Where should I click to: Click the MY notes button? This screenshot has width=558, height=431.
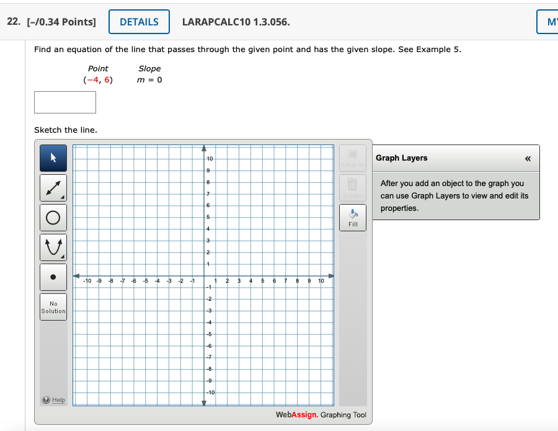pyautogui.click(x=548, y=21)
